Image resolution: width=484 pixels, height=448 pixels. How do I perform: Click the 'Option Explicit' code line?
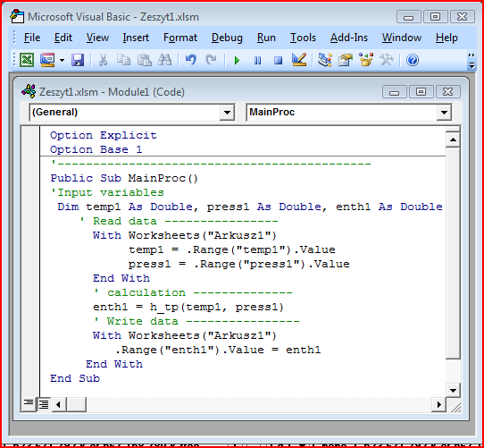click(x=104, y=135)
